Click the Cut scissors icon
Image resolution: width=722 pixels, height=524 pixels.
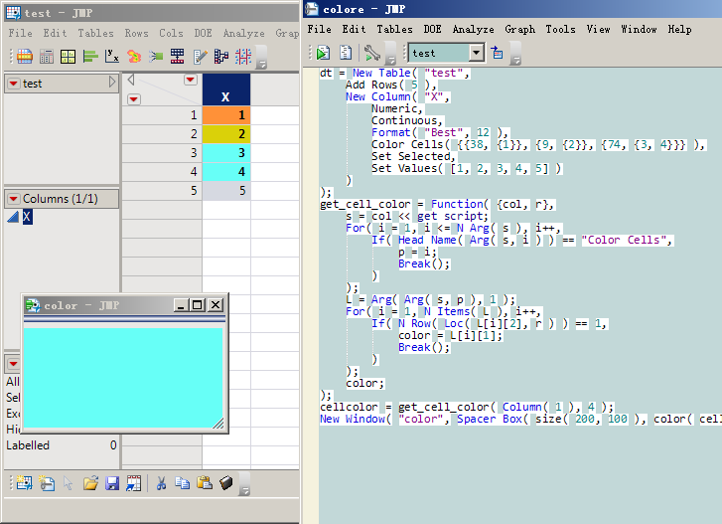coord(160,483)
